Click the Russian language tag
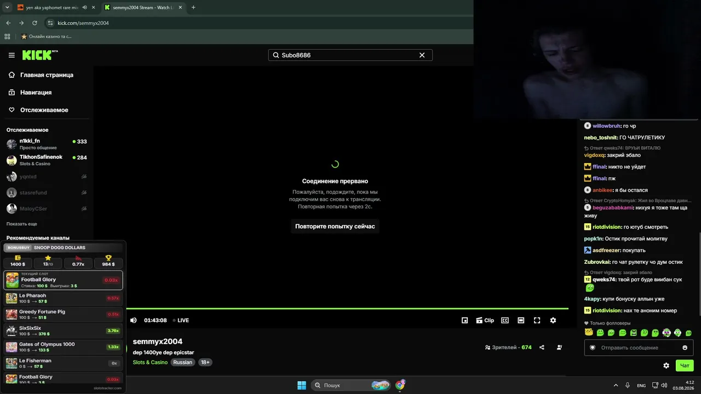The image size is (701, 394). (x=183, y=362)
